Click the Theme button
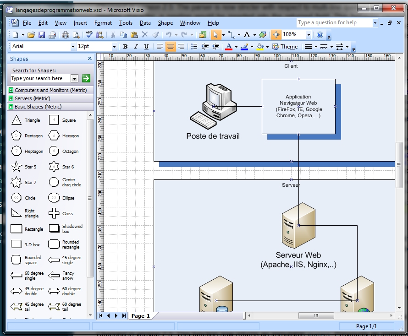The width and height of the screenshot is (408, 336). pos(285,47)
